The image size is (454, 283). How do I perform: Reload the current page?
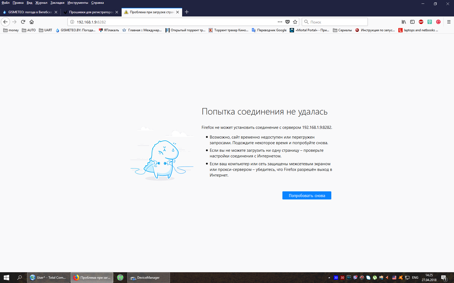click(23, 22)
